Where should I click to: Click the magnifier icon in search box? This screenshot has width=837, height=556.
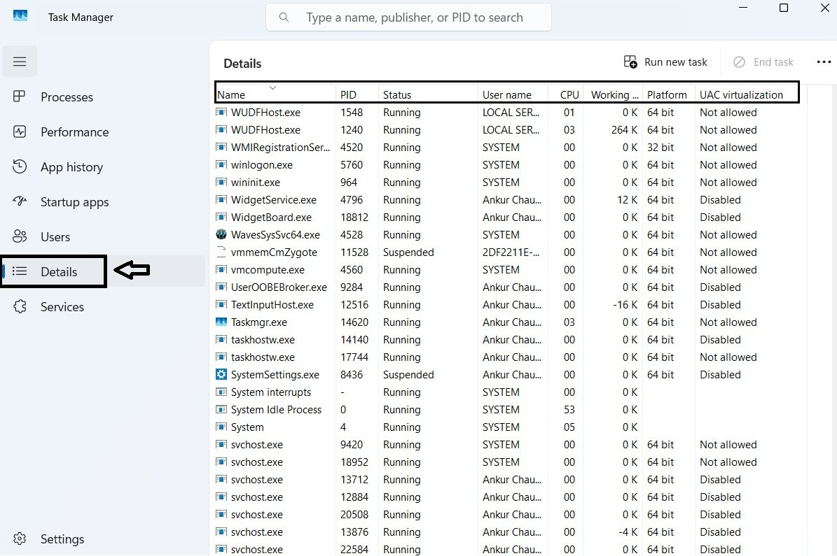284,17
